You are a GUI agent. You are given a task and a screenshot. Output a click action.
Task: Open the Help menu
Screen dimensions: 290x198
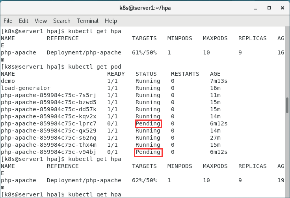111,21
